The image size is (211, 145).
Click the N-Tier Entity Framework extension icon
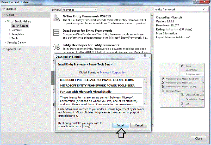click(x=56, y=18)
